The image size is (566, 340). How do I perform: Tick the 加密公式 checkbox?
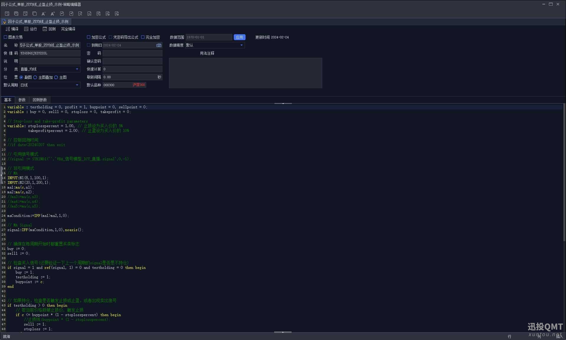tap(88, 37)
